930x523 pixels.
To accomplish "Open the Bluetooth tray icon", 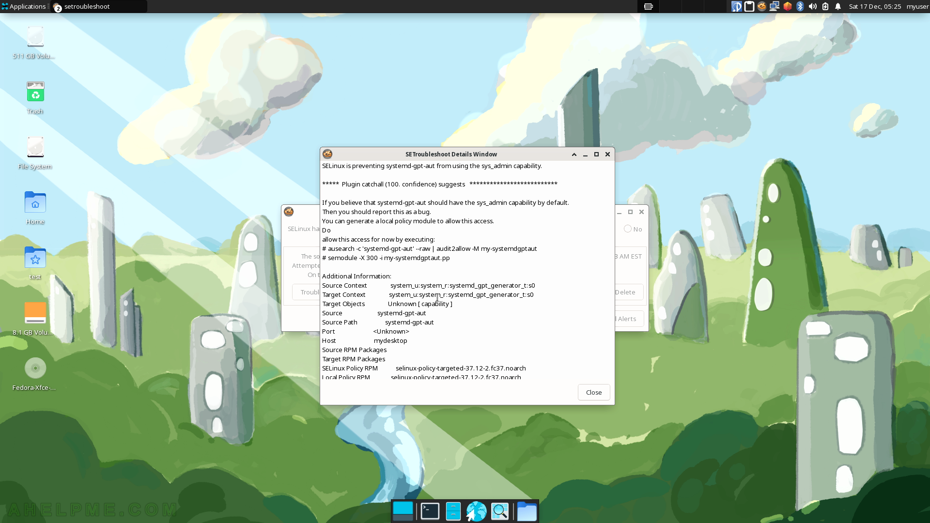I will tap(800, 6).
